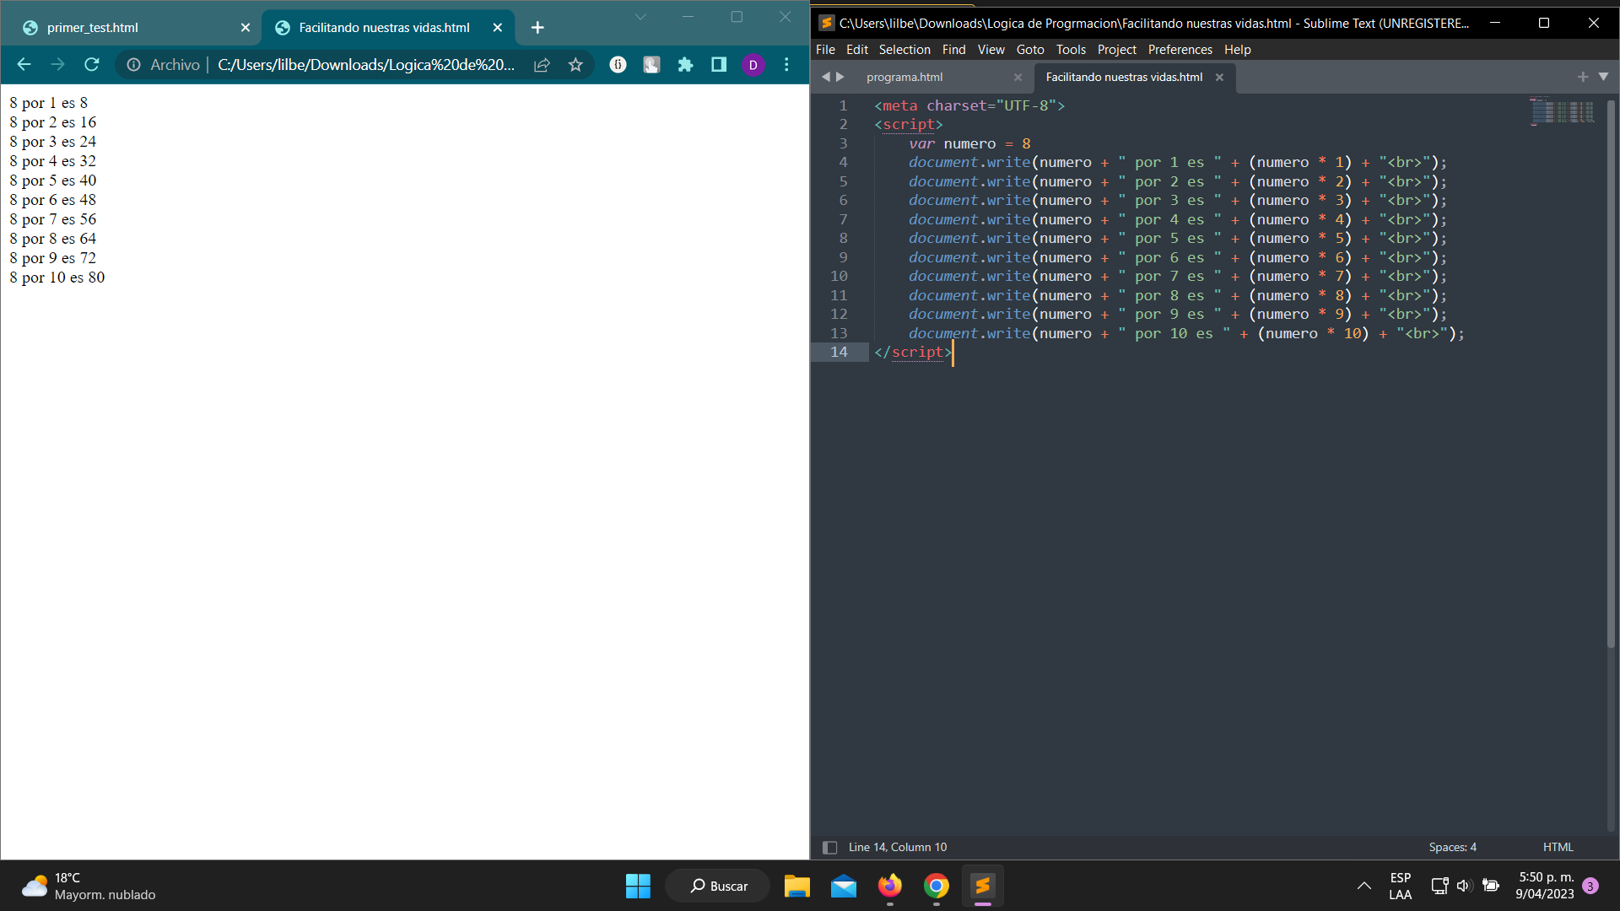Open the Preferences menu
This screenshot has width=1620, height=911.
click(x=1180, y=50)
